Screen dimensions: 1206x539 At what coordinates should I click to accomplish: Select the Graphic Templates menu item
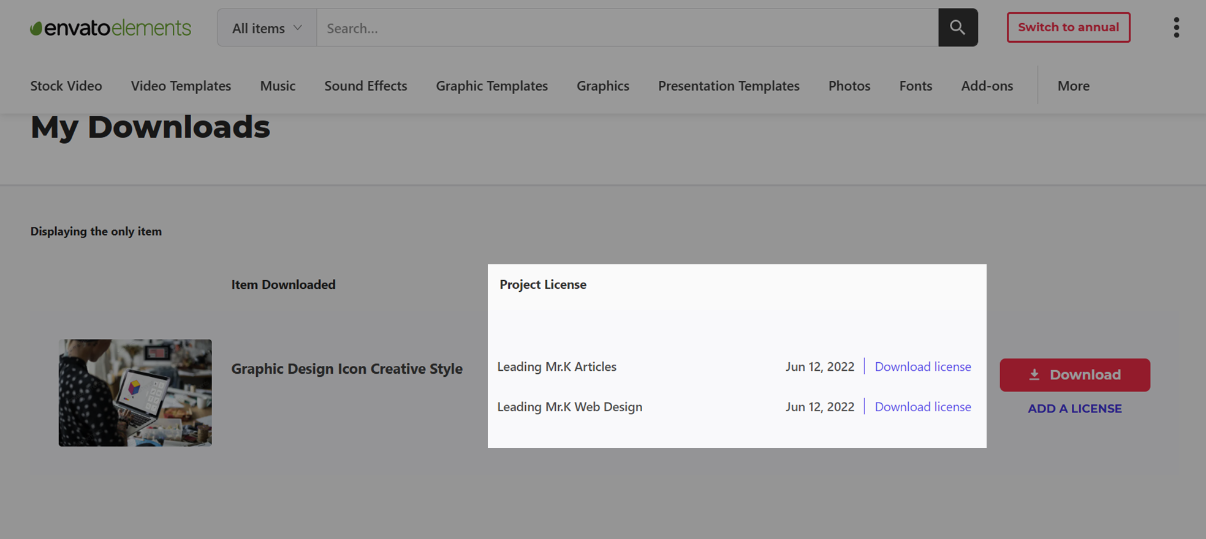point(492,86)
